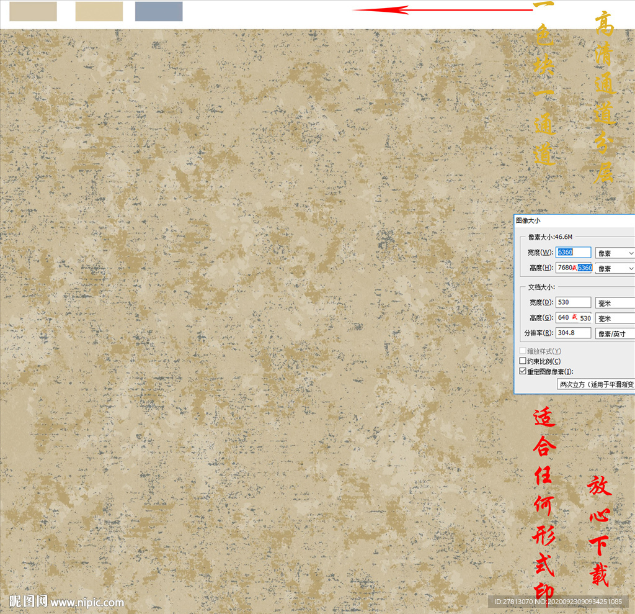Toggle the 缩放样式 checkbox
The width and height of the screenshot is (635, 614).
point(523,351)
